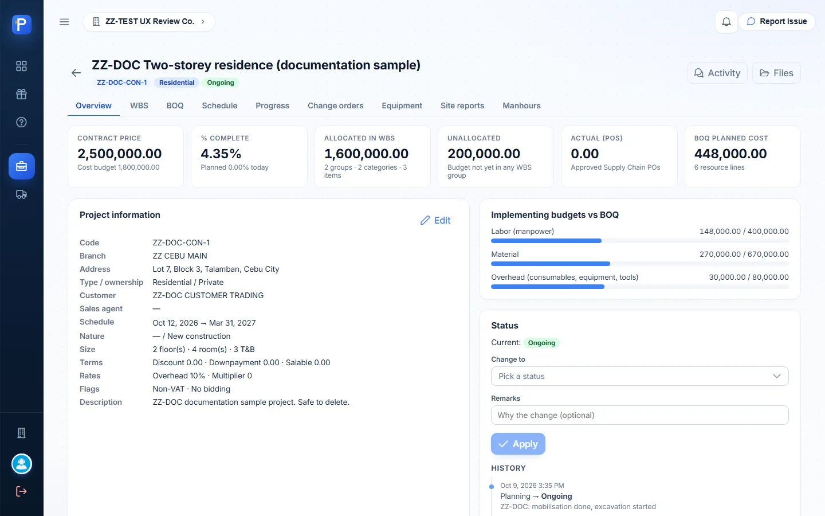
Task: Click the 4.35% complete value
Action: pos(221,154)
